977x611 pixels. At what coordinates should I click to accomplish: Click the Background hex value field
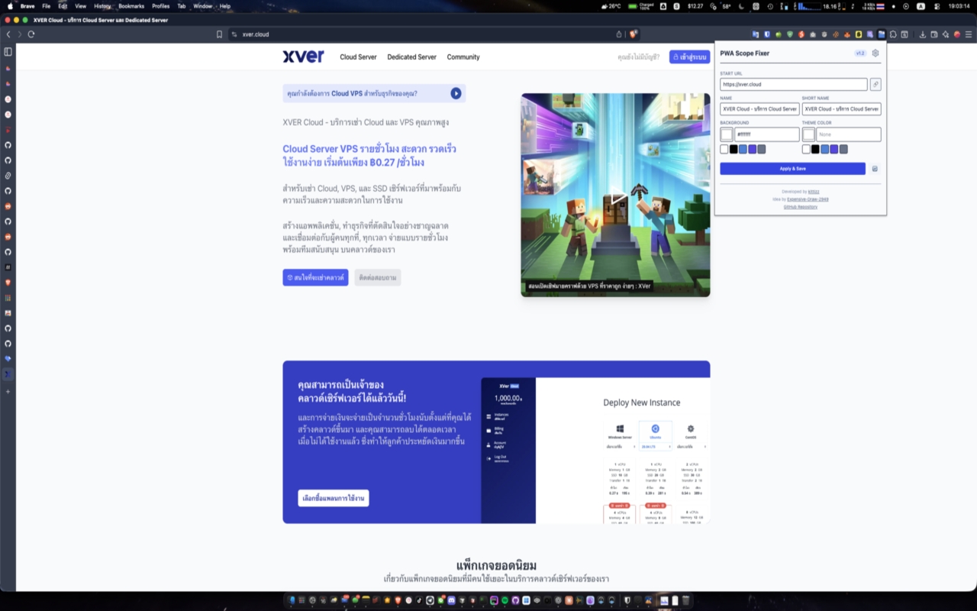coord(766,134)
